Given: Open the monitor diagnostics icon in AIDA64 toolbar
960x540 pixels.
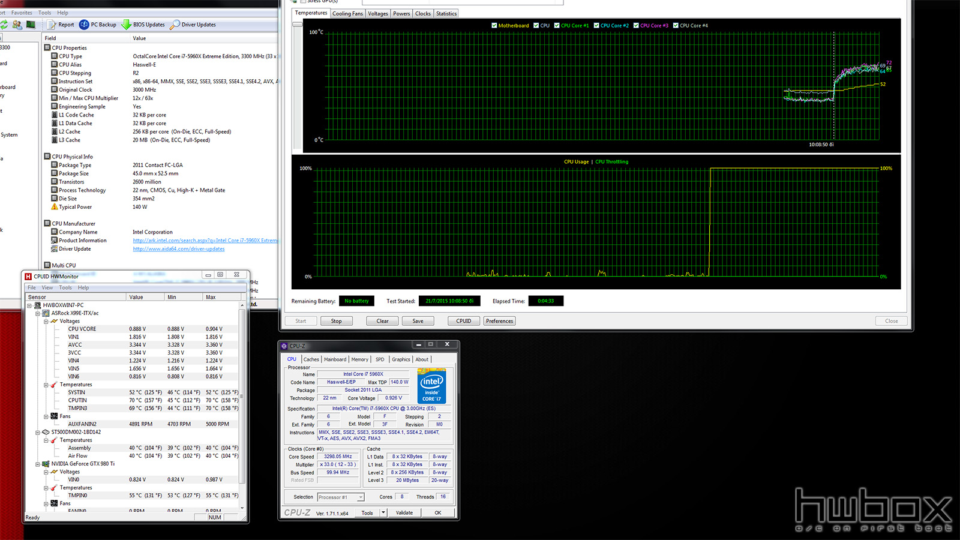Looking at the screenshot, I should (31, 25).
